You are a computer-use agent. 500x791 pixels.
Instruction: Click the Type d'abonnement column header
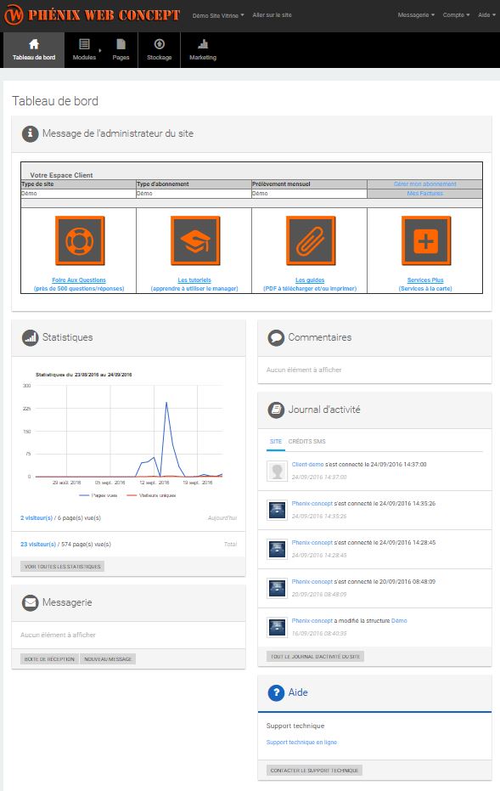(x=163, y=184)
